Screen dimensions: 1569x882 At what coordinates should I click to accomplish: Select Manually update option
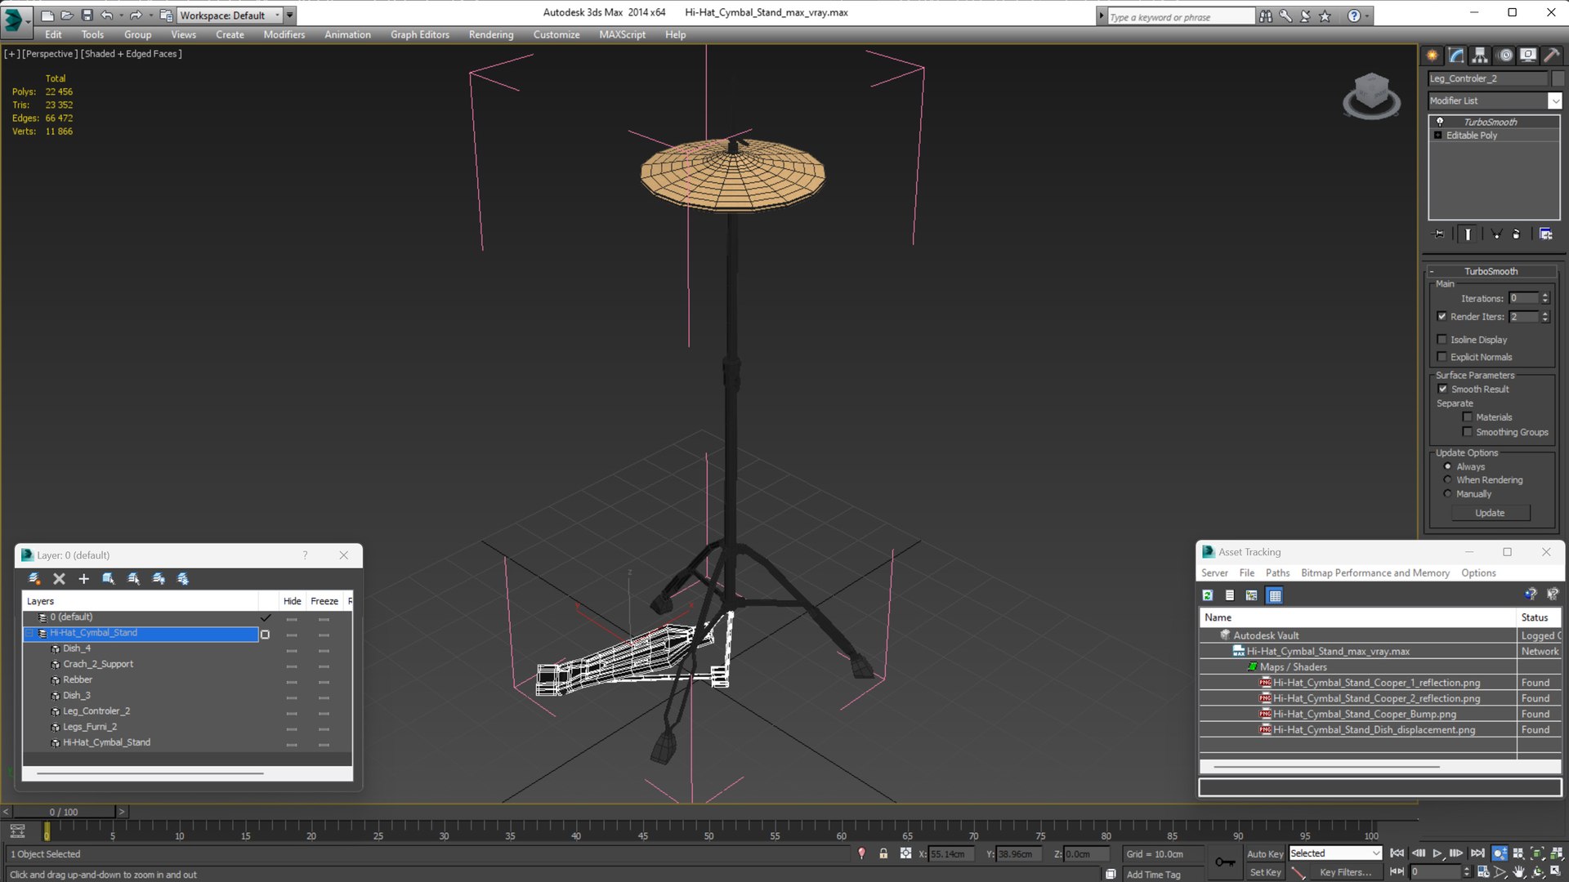click(x=1448, y=494)
